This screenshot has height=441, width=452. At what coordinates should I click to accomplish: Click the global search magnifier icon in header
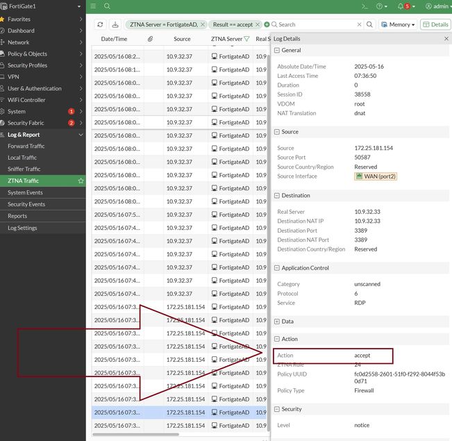107,6
